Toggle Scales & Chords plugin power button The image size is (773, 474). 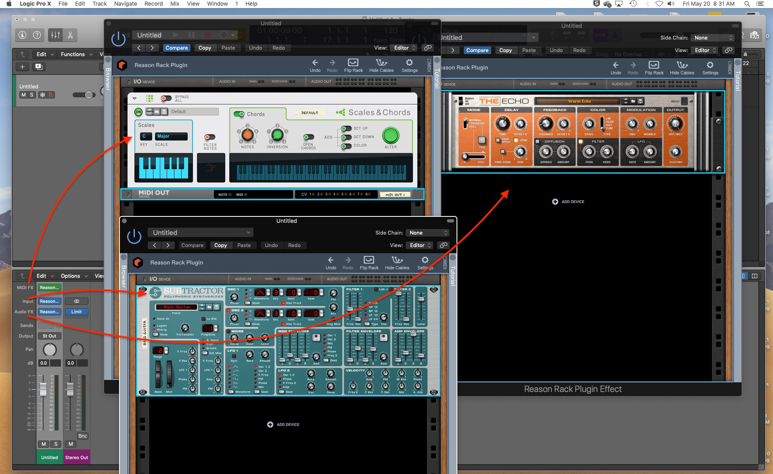tap(118, 39)
